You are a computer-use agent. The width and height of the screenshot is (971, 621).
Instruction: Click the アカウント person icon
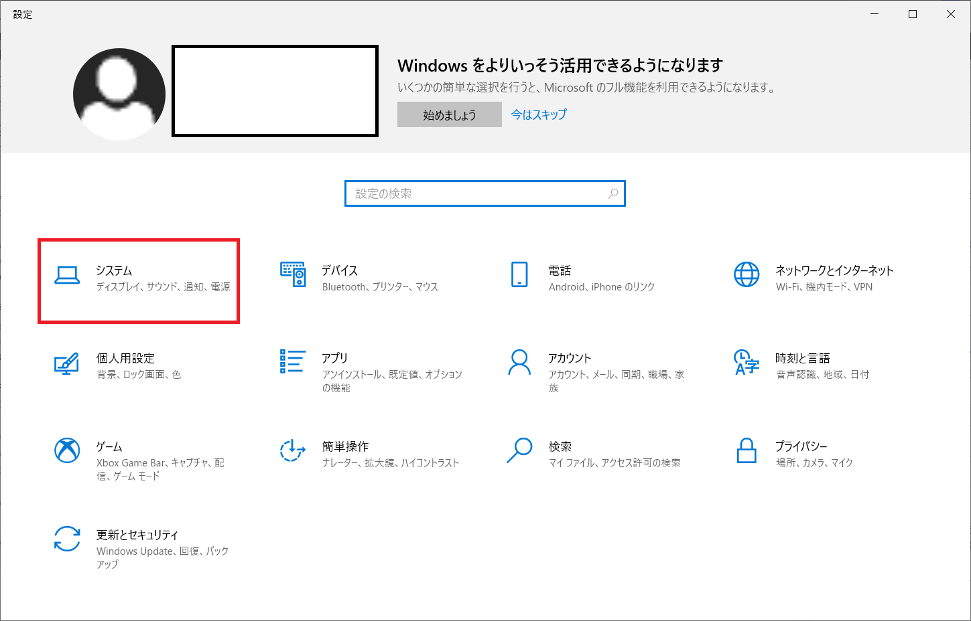coord(519,362)
